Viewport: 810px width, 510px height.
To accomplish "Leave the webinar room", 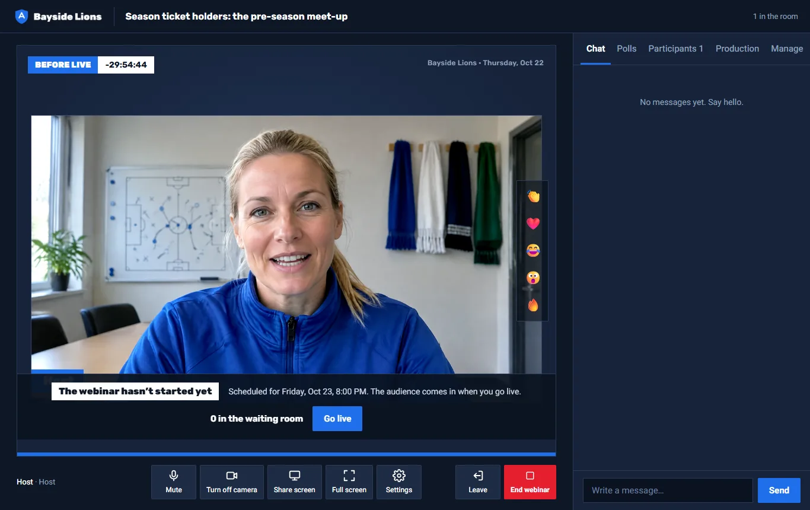I will tap(478, 482).
